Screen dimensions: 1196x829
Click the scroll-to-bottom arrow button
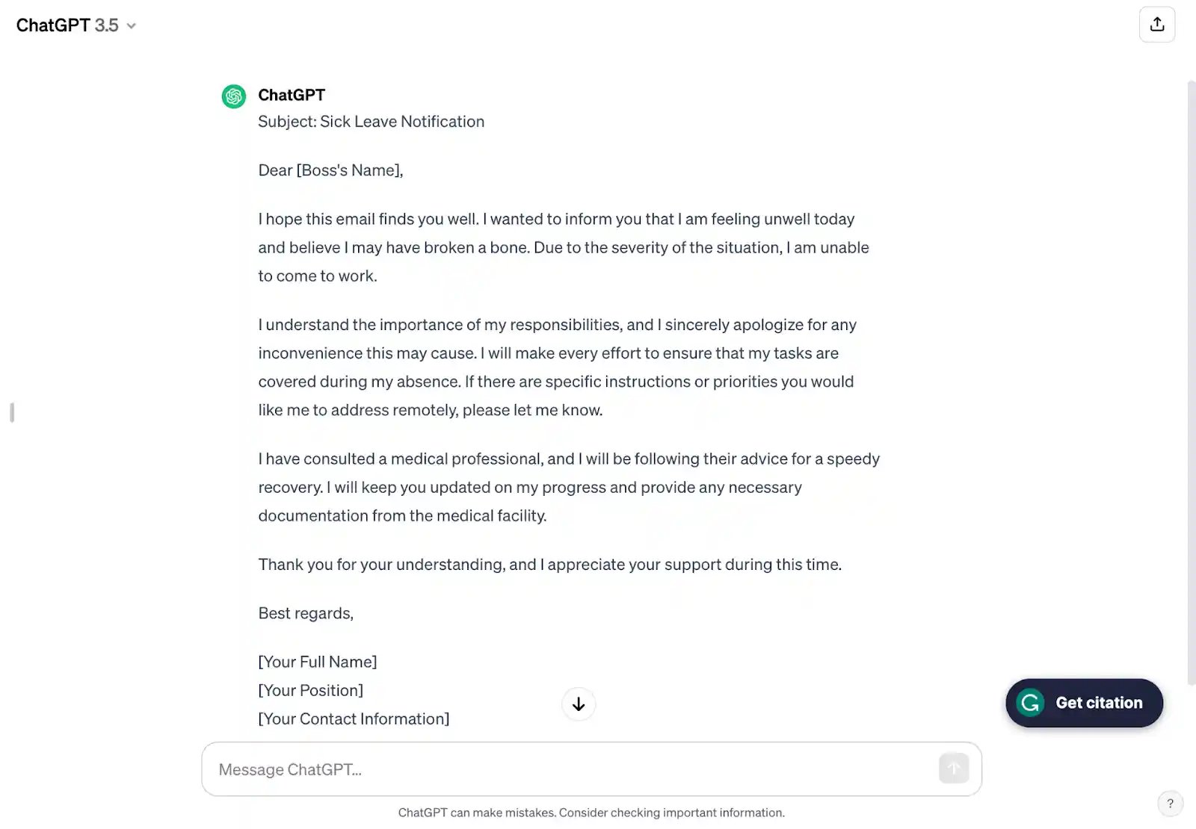(579, 704)
